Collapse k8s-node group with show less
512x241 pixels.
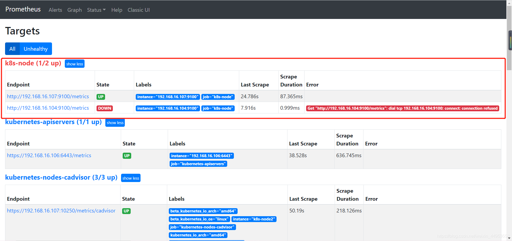tap(75, 64)
